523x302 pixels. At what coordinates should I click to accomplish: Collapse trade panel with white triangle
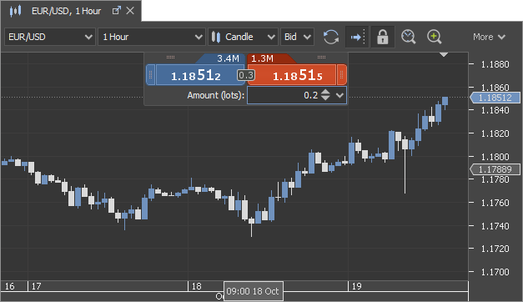tap(444, 54)
